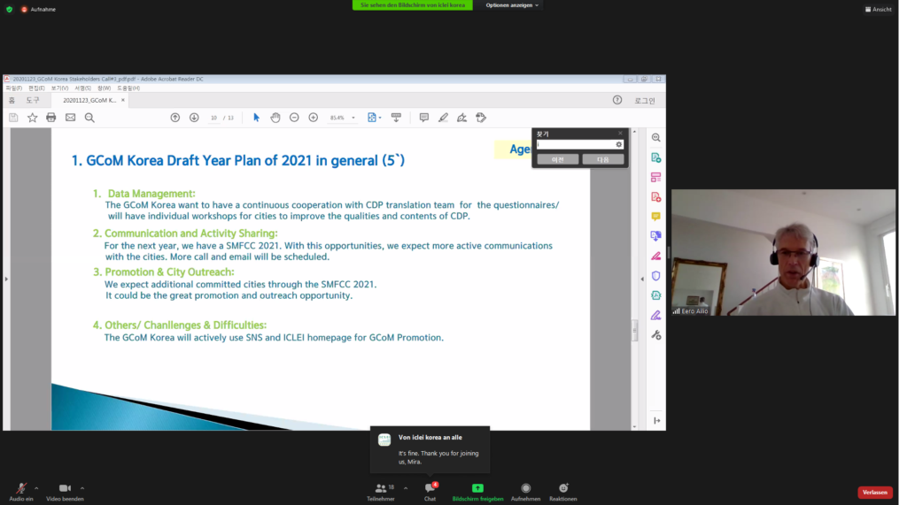
Task: Expand audio options arrow next to Audio ein
Action: click(x=36, y=487)
